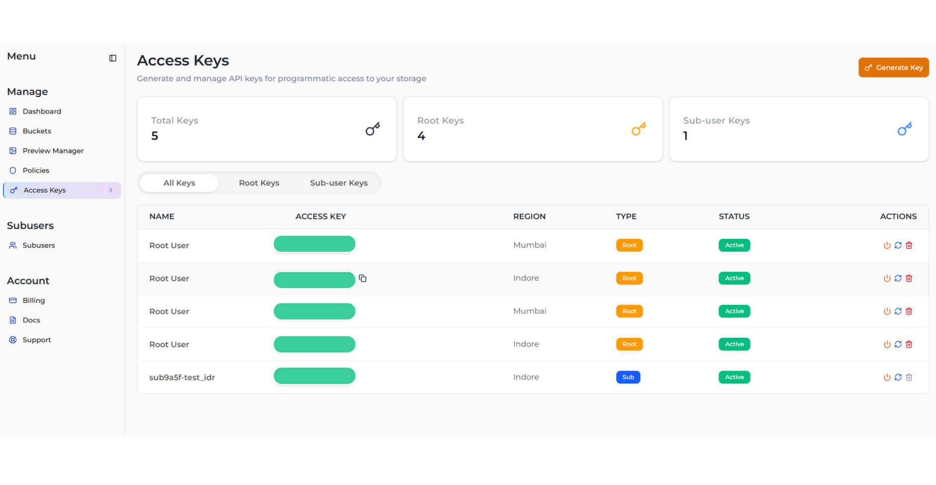The height and width of the screenshot is (485, 936).
Task: Click the REGION column header
Action: [529, 216]
